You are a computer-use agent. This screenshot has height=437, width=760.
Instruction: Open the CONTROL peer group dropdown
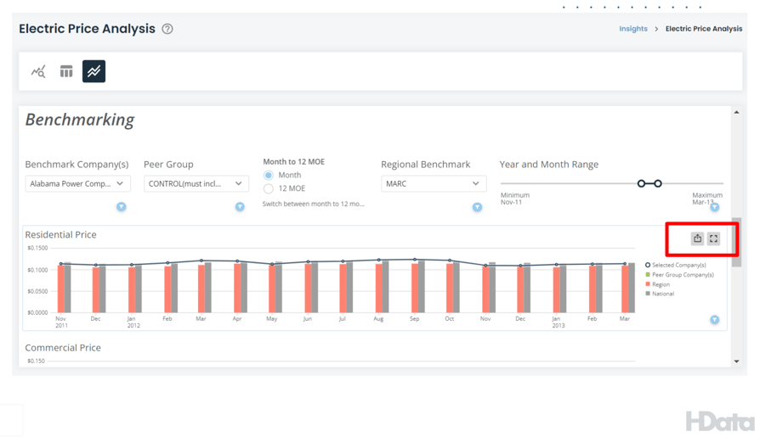click(x=196, y=184)
